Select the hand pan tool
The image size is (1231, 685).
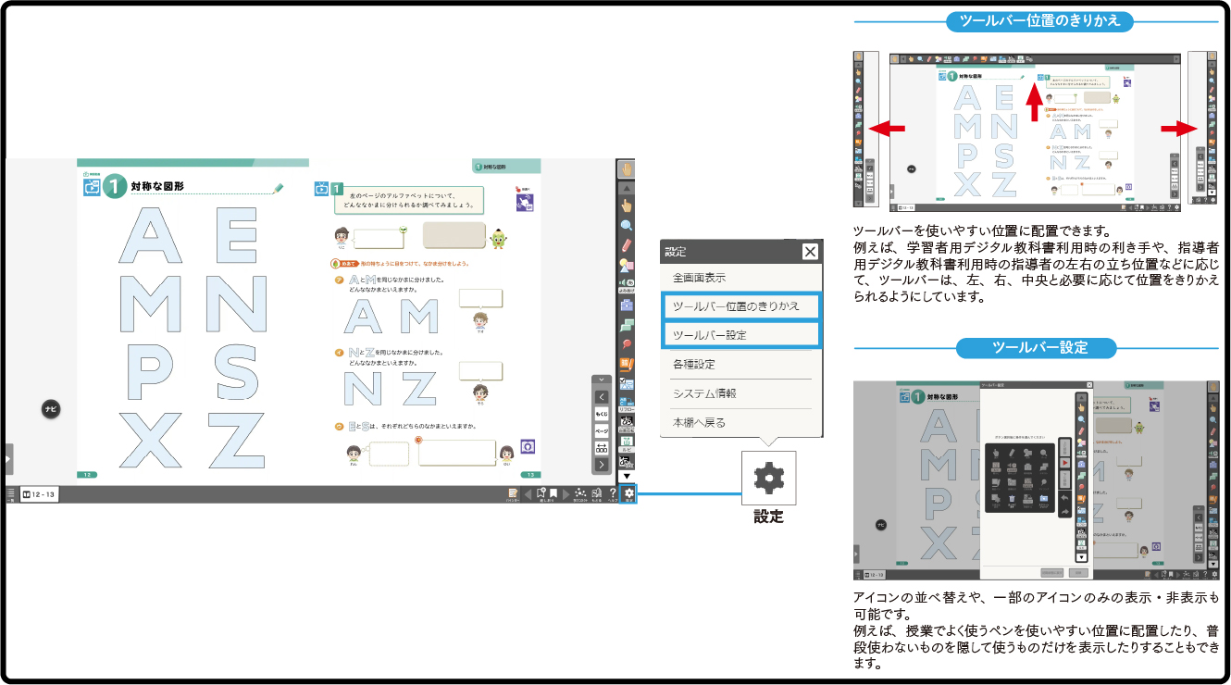[x=627, y=168]
